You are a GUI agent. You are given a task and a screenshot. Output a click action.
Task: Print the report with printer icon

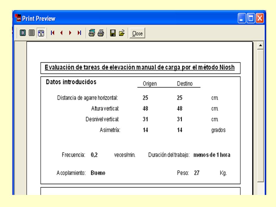tap(101, 33)
